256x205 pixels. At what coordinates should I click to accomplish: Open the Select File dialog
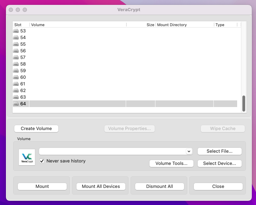219,151
